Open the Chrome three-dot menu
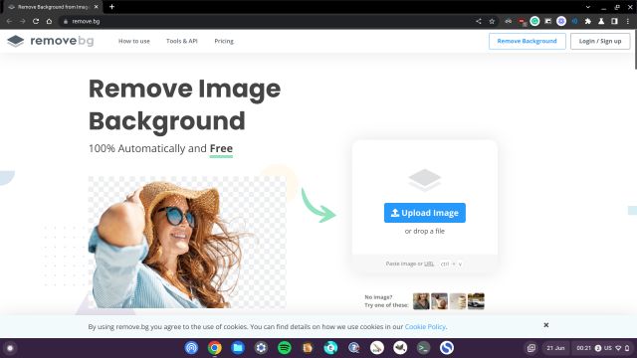The width and height of the screenshot is (637, 358). (628, 21)
